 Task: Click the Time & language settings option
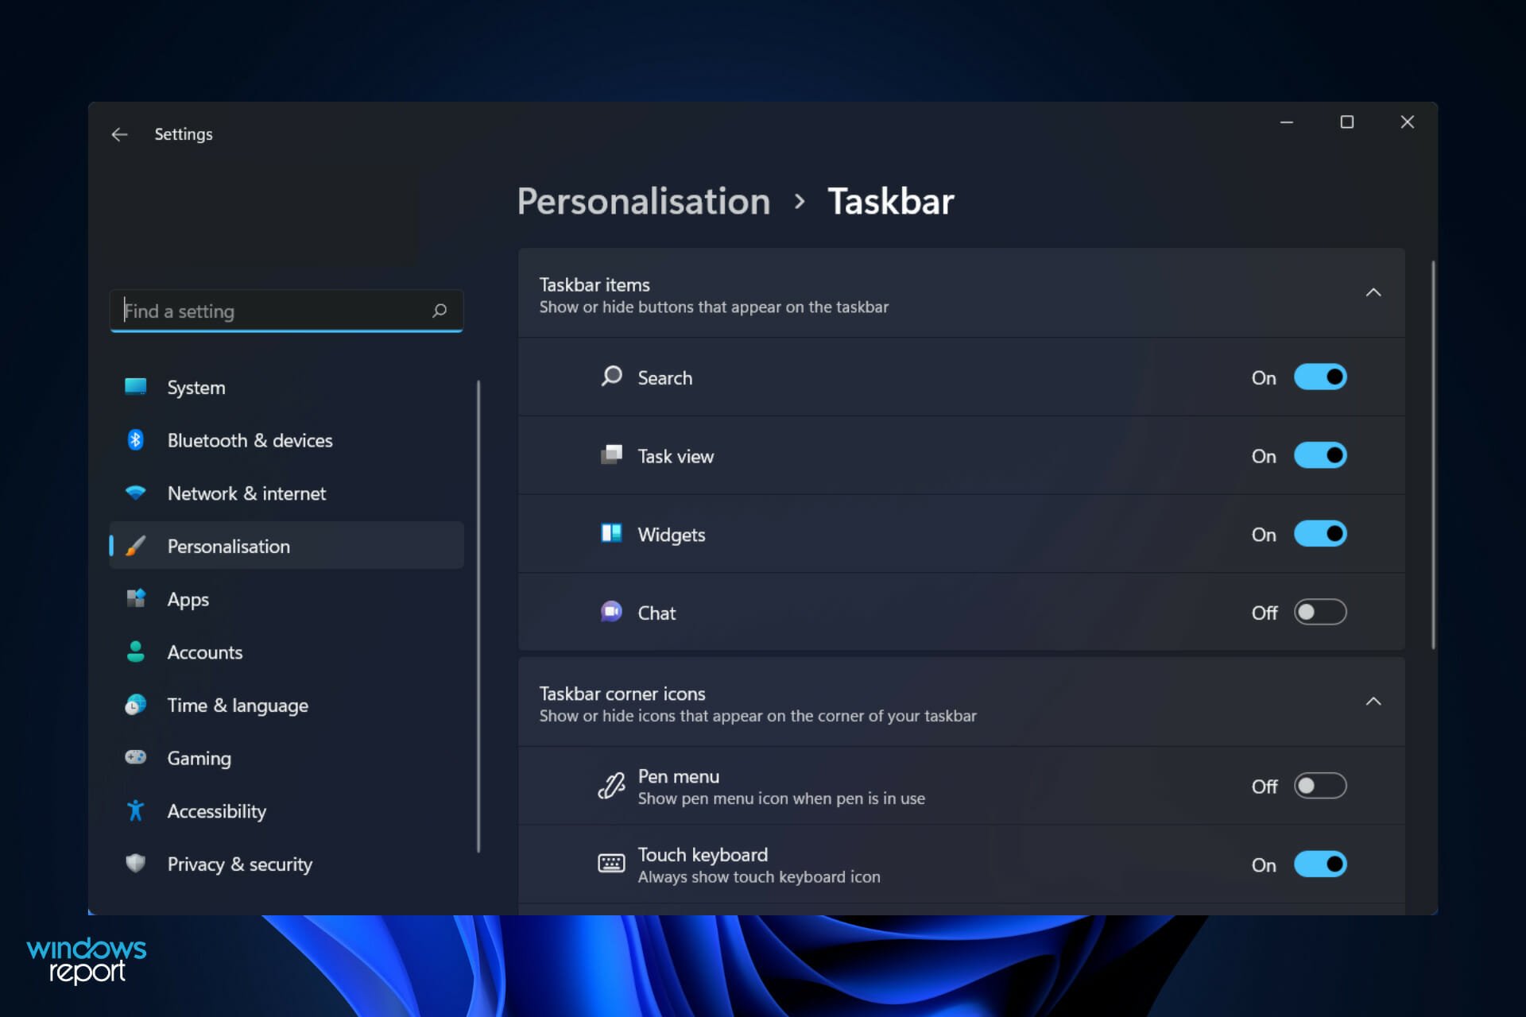click(x=238, y=705)
